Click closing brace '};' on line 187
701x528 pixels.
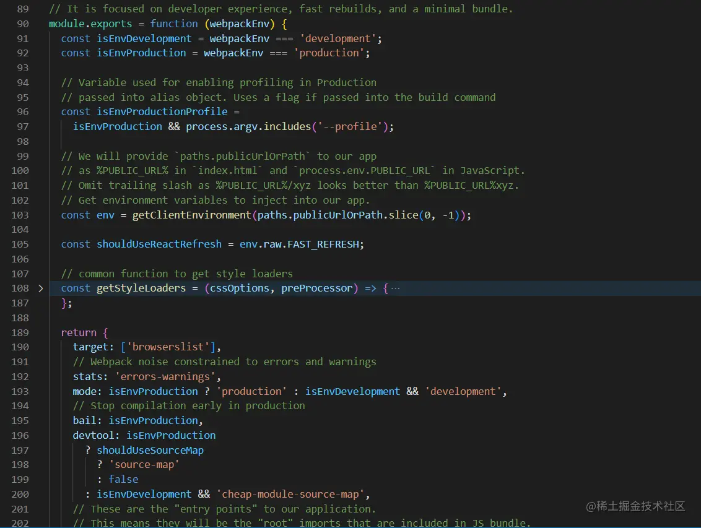pyautogui.click(x=67, y=303)
